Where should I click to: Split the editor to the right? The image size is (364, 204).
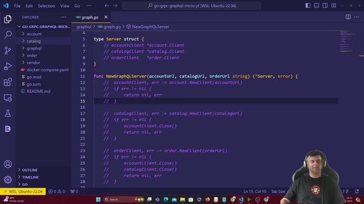(348, 17)
